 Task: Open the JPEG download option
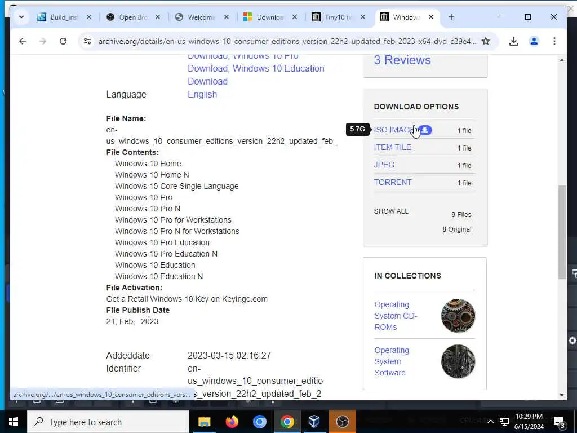pos(384,165)
